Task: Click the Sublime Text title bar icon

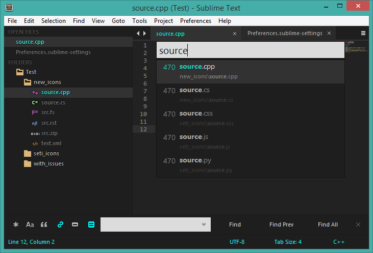Action: tap(9, 7)
